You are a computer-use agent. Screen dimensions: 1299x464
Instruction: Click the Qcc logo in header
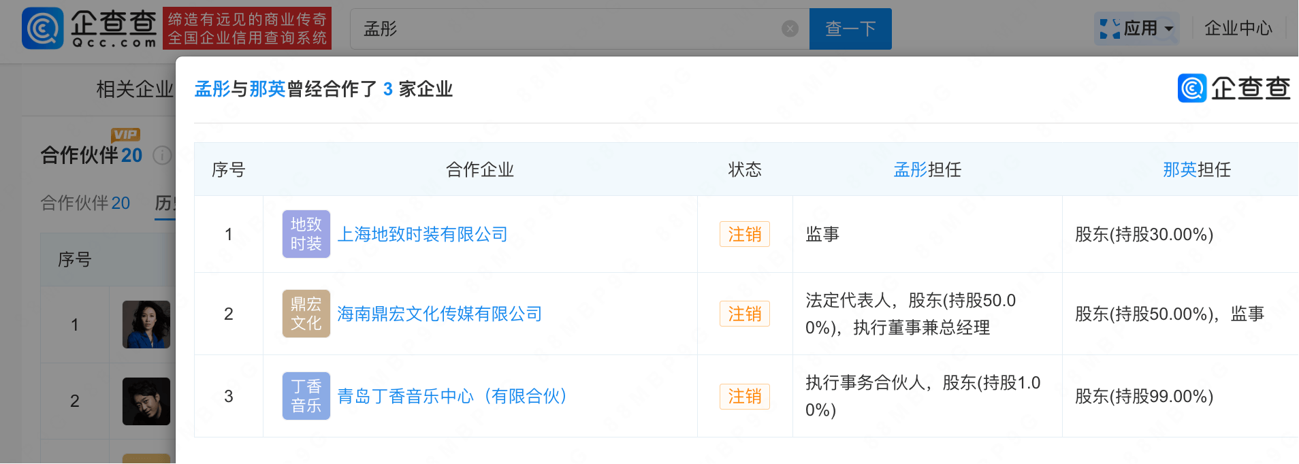click(x=90, y=29)
